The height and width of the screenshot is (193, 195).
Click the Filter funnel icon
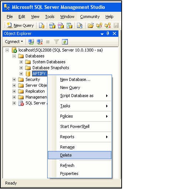[56, 42]
